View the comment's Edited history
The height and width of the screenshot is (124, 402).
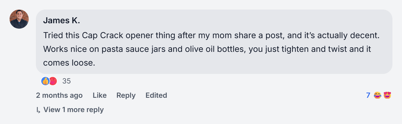coord(156,95)
